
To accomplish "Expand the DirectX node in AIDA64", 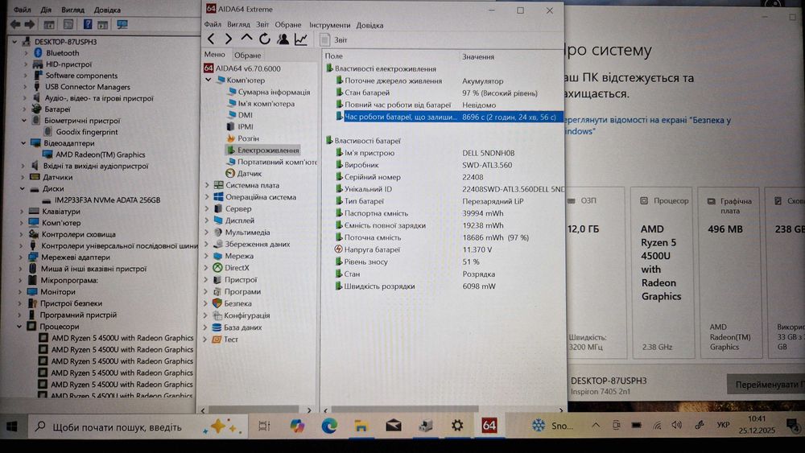I will pyautogui.click(x=208, y=268).
